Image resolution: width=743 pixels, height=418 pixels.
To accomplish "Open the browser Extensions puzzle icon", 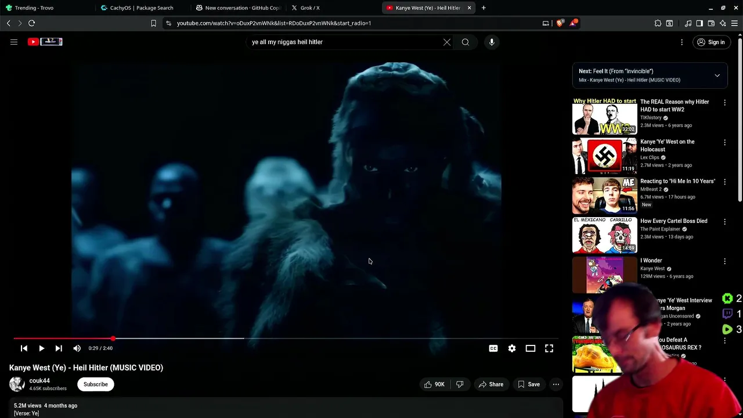I will (658, 23).
